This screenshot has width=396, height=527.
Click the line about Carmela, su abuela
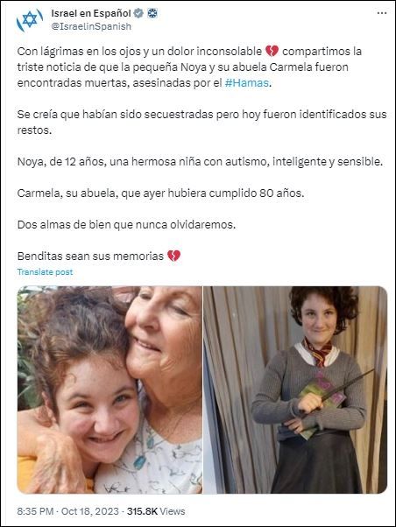[x=160, y=193]
